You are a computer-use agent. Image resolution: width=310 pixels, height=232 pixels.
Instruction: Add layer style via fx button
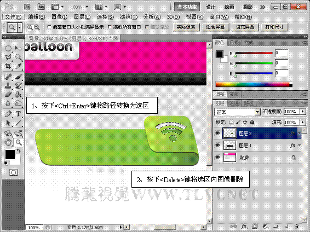[244, 226]
